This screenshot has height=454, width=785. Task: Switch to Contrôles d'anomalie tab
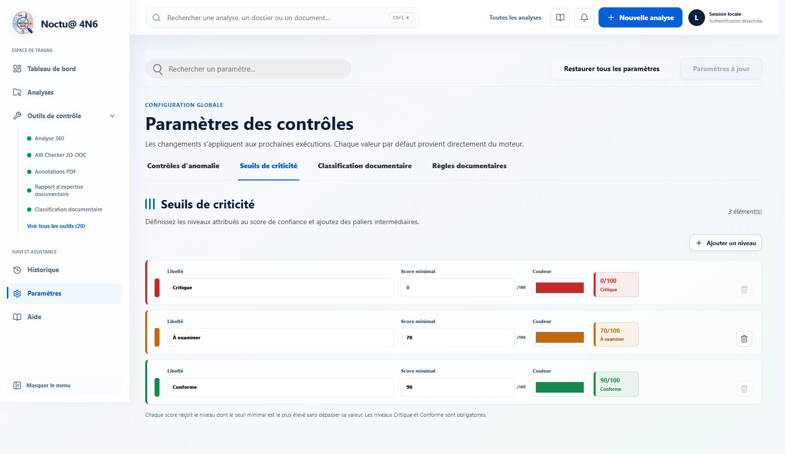tap(183, 166)
